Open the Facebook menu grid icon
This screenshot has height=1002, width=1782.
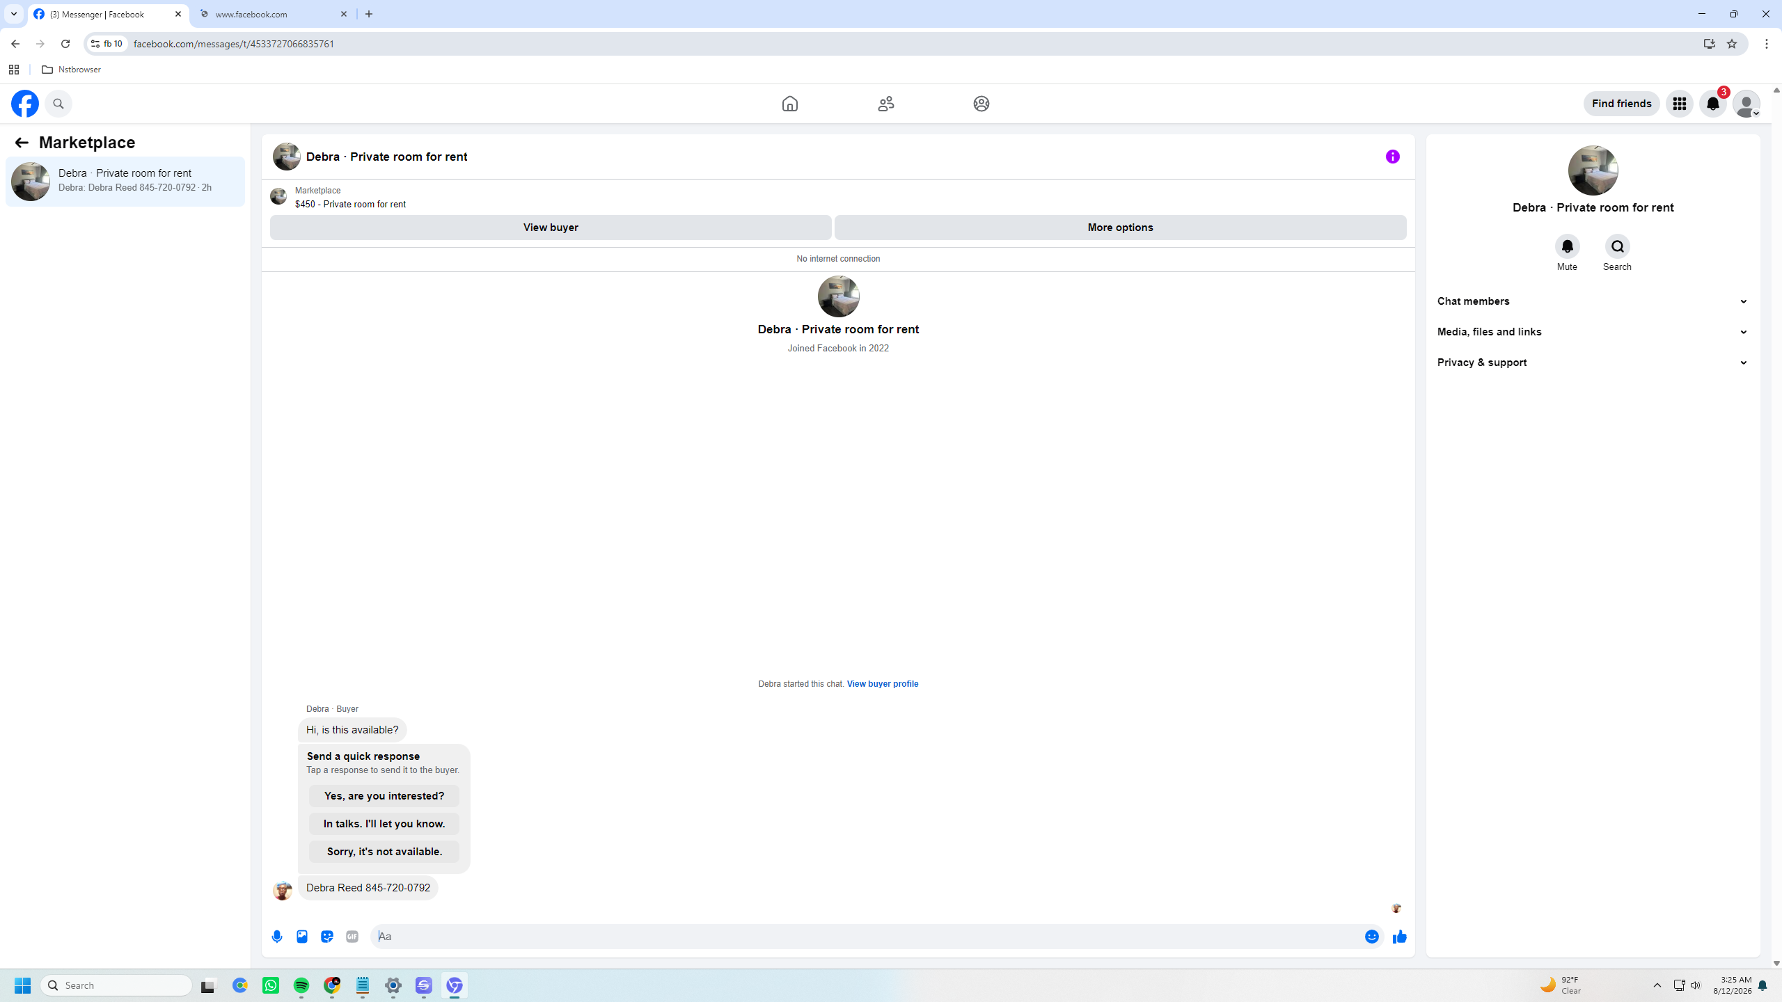point(1679,104)
